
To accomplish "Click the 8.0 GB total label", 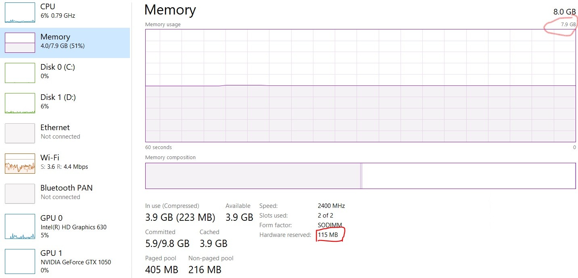I will (565, 12).
